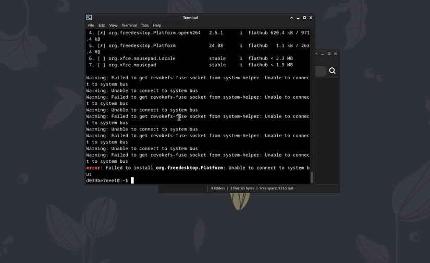Minimize the Terminal window
Image resolution: width=430 pixels, height=263 pixels.
[298, 18]
